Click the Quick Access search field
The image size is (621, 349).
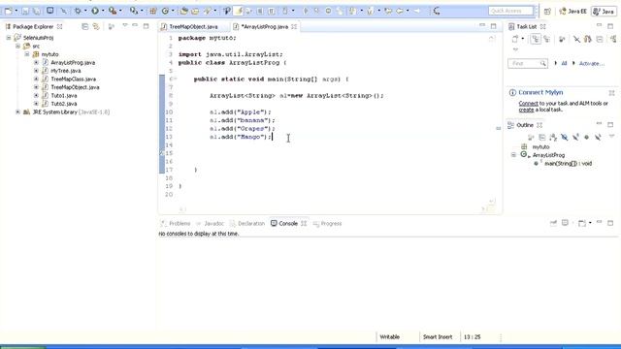(511, 11)
